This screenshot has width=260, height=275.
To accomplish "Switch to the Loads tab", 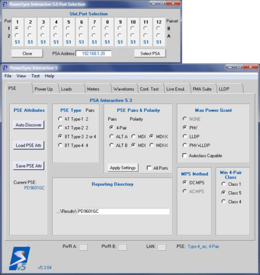I will point(72,89).
